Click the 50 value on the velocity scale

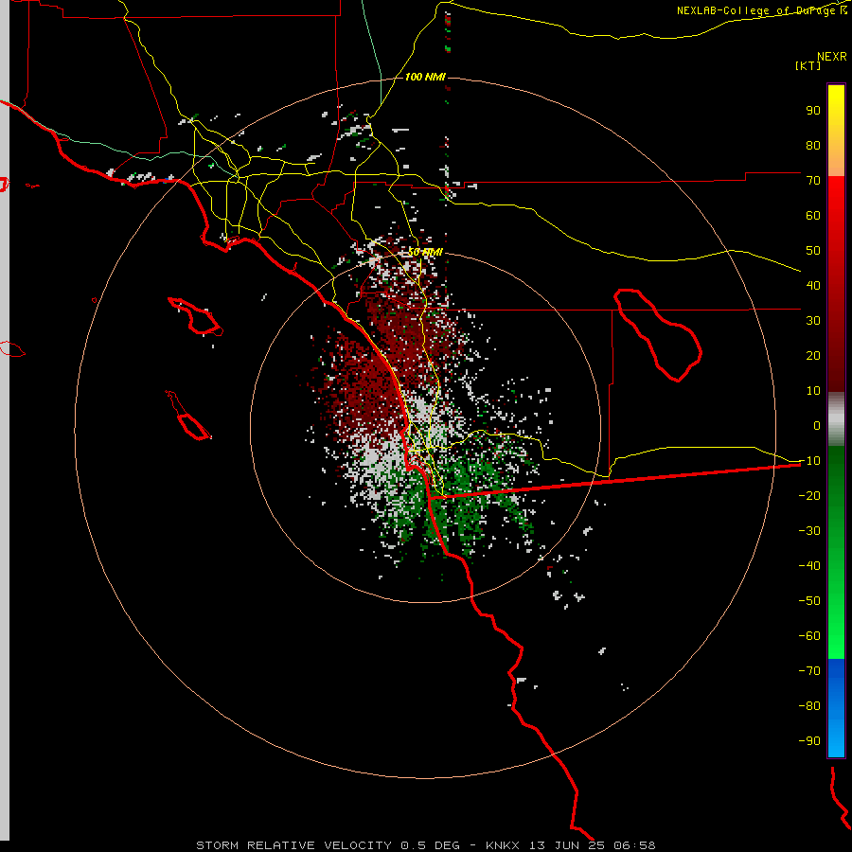[x=813, y=251]
